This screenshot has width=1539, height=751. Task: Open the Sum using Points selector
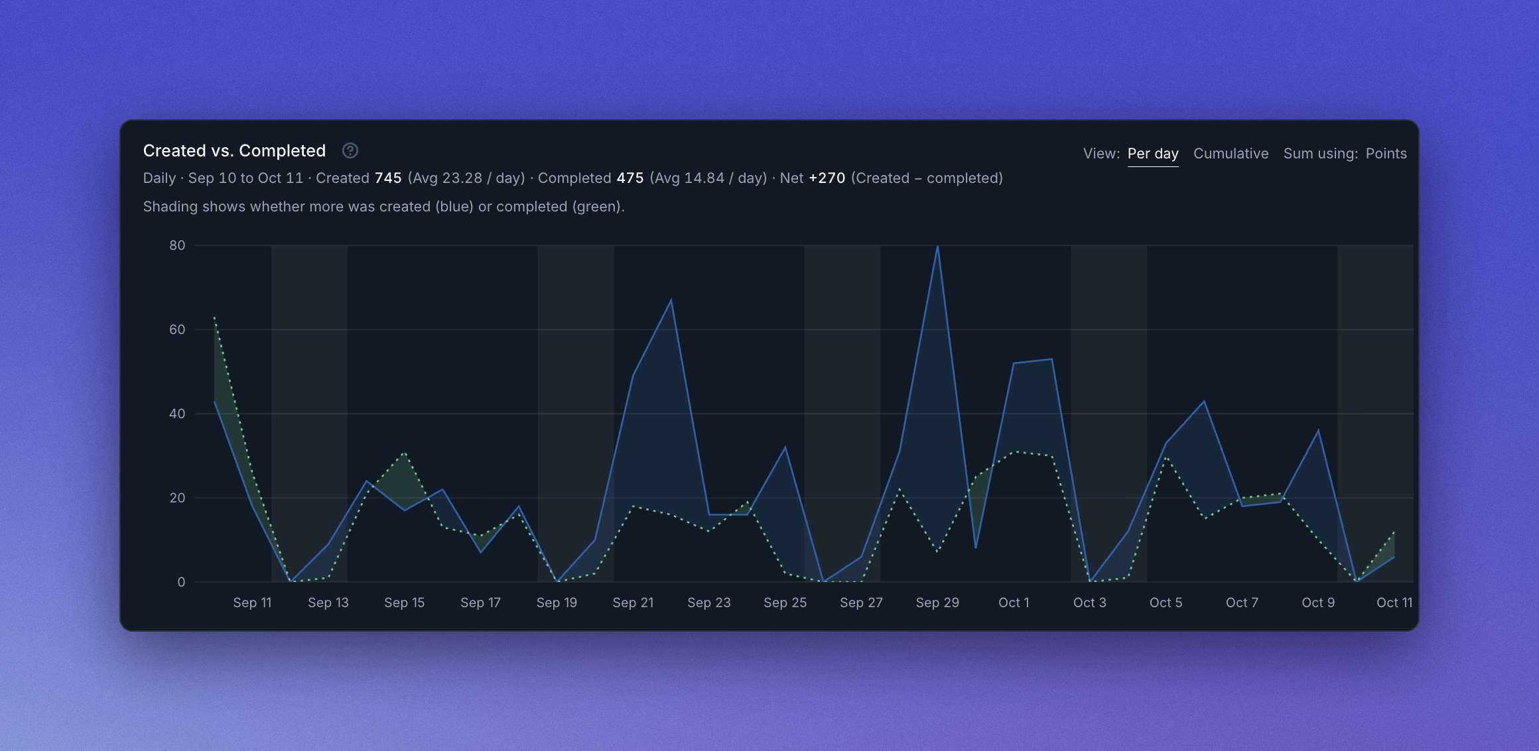[x=1386, y=153]
